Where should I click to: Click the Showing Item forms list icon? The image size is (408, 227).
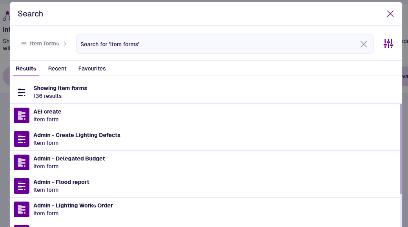point(22,92)
